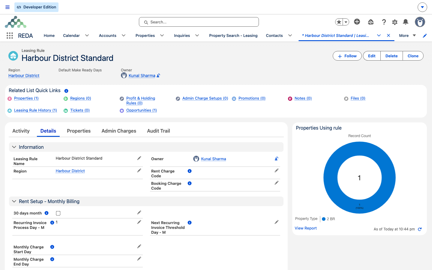
Task: Open the View Report link
Action: (x=306, y=228)
